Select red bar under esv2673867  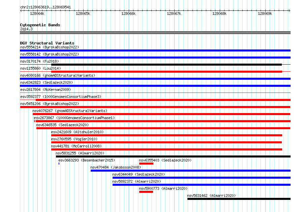point(162,121)
